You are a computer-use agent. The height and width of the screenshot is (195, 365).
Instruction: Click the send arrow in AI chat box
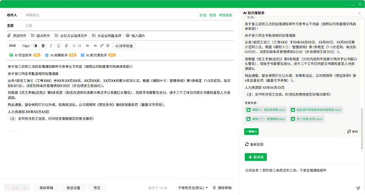(x=358, y=189)
